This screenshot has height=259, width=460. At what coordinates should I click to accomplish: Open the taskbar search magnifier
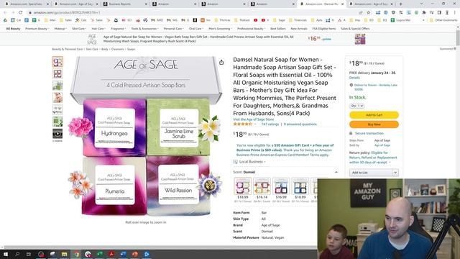pyautogui.click(x=17, y=254)
